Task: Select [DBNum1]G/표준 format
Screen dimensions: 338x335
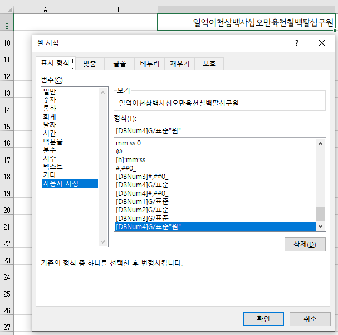Action: point(215,202)
